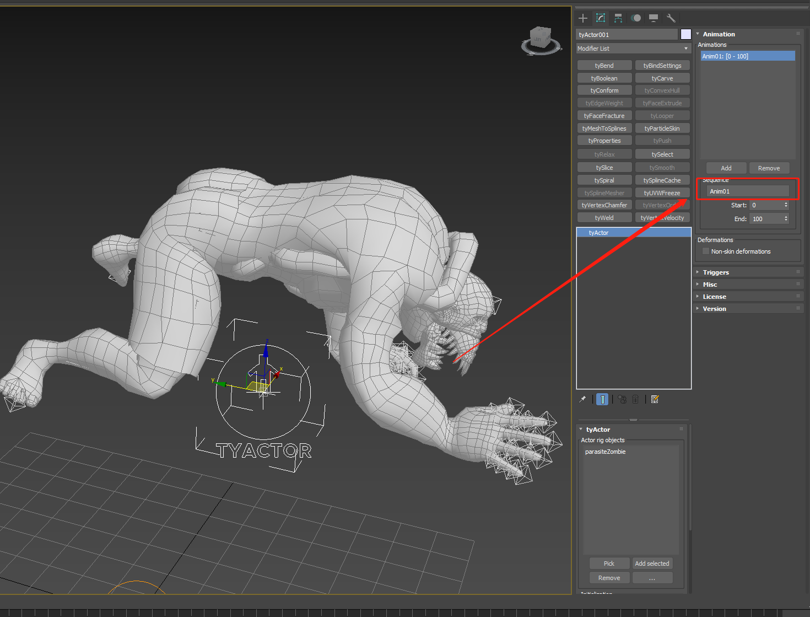Enable Non-skin deformations checkbox
Image resolution: width=810 pixels, height=617 pixels.
tap(706, 251)
